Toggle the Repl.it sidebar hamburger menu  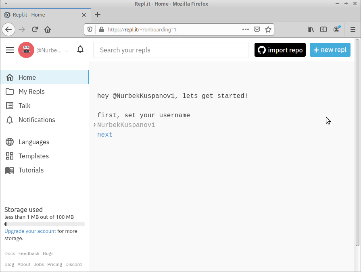(10, 50)
